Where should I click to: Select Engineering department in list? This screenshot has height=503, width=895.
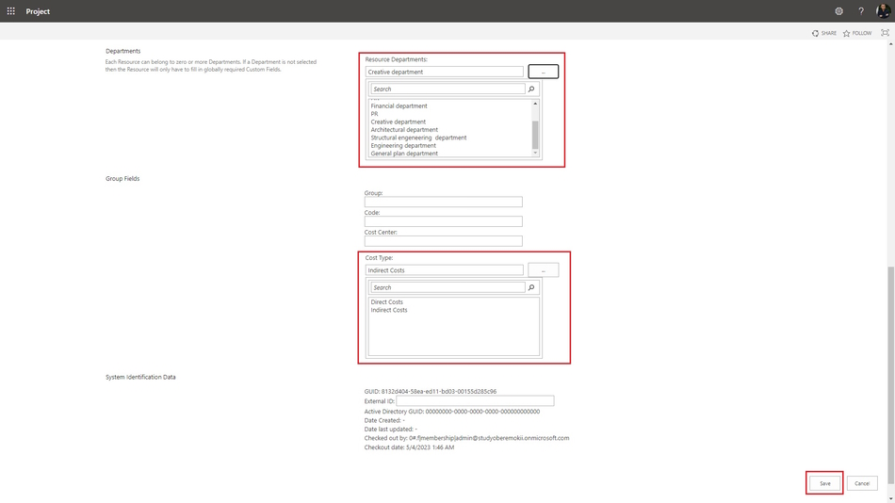403,146
